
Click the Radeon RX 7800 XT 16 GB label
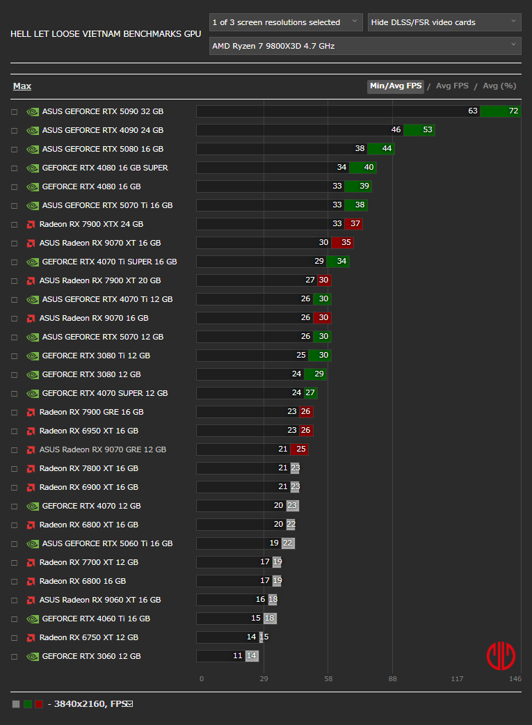pyautogui.click(x=89, y=468)
